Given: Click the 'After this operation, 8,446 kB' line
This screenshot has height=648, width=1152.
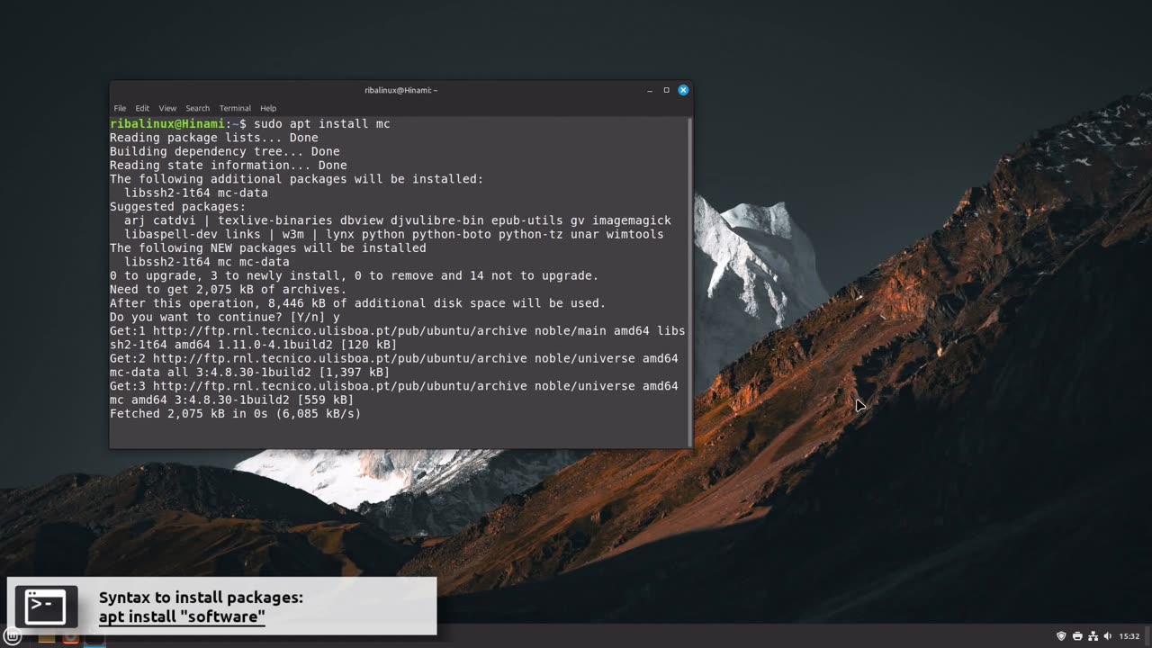Looking at the screenshot, I should pos(358,303).
